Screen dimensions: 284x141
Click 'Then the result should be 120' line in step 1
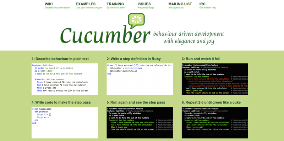pos(62,91)
